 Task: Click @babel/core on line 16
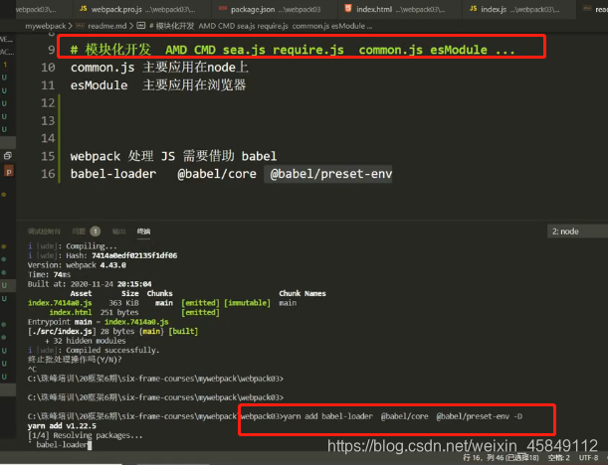[x=217, y=174]
